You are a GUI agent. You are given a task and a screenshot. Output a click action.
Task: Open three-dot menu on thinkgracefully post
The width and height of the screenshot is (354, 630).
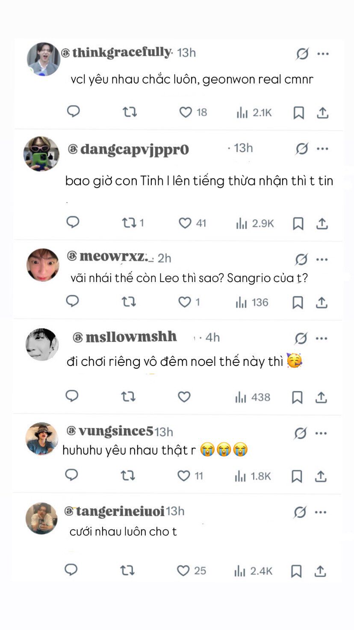323,54
